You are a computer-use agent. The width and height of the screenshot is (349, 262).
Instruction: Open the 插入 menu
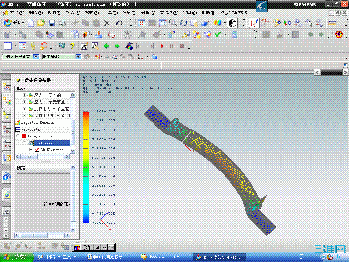coord(73,13)
